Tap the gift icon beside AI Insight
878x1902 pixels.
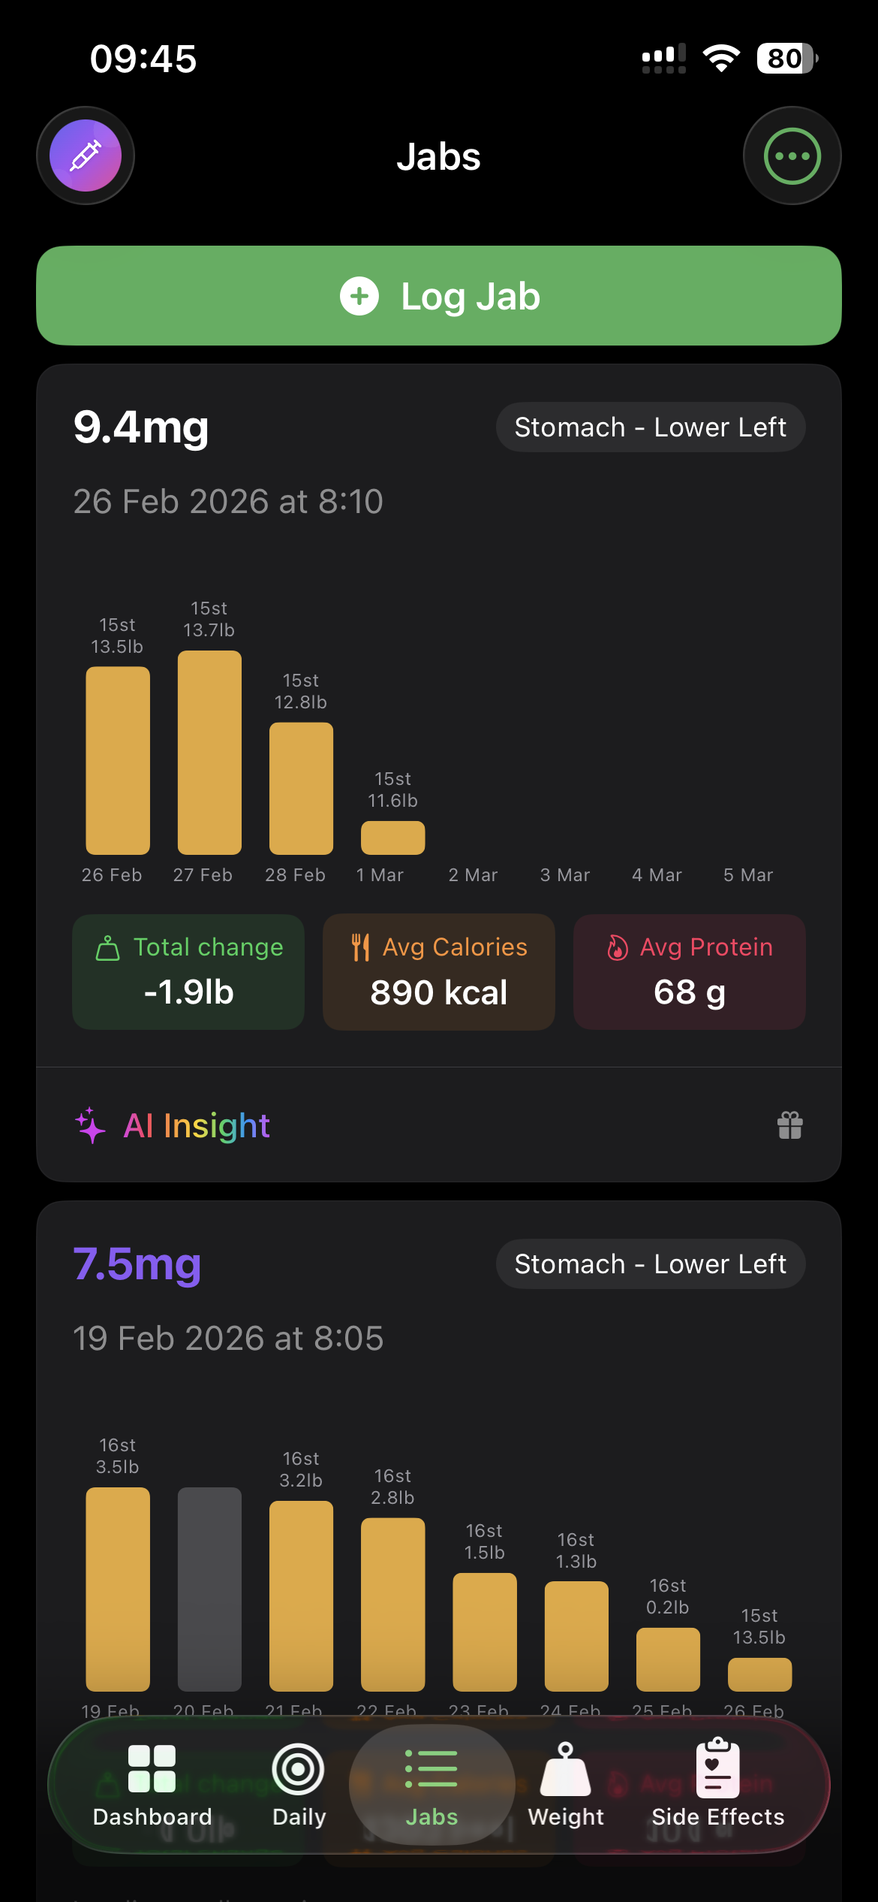[x=789, y=1125]
